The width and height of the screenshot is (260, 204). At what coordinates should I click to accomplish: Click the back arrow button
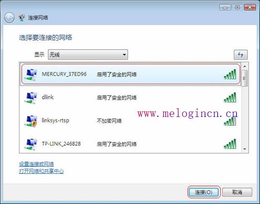pos(9,18)
